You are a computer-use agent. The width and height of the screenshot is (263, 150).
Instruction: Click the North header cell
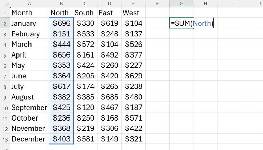61,13
